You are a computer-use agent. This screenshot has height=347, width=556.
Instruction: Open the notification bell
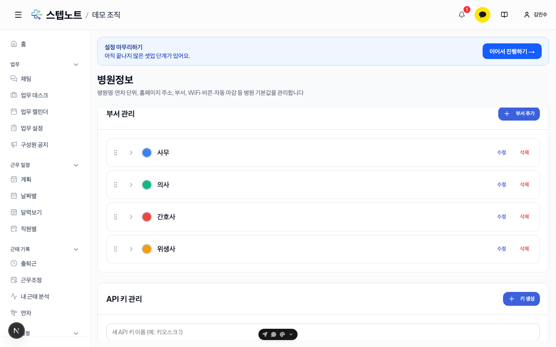coord(462,15)
